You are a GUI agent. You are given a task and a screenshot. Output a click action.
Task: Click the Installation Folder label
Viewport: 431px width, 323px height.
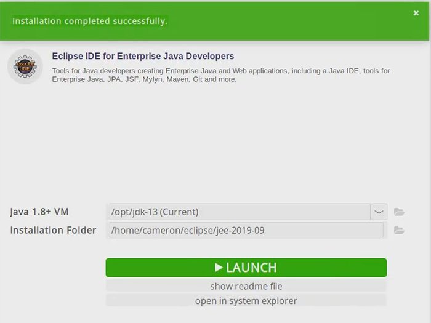pyautogui.click(x=53, y=231)
